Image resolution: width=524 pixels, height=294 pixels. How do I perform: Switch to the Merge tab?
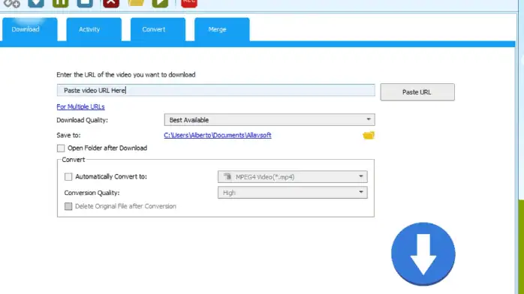point(222,29)
